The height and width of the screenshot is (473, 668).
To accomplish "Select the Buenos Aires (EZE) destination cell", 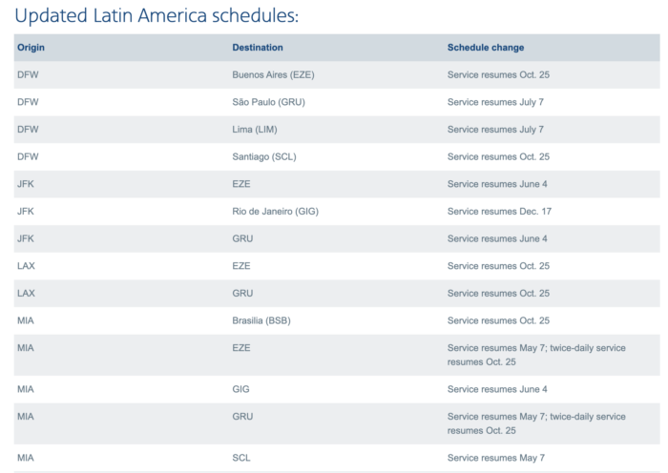I will (273, 75).
